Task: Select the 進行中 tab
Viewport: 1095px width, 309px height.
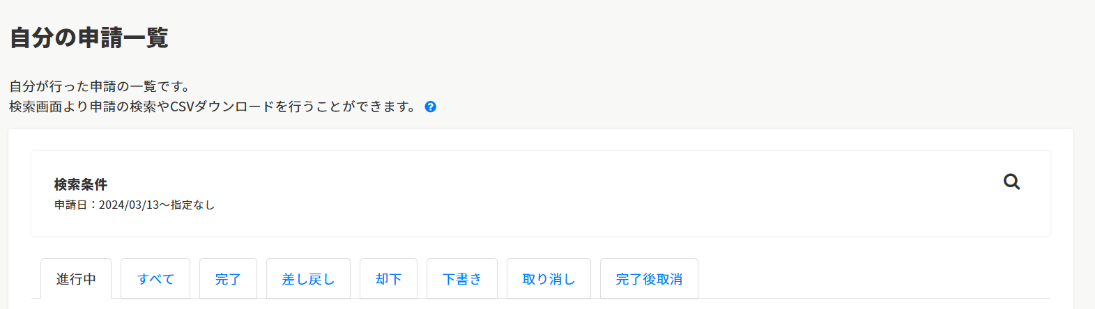Action: click(76, 279)
